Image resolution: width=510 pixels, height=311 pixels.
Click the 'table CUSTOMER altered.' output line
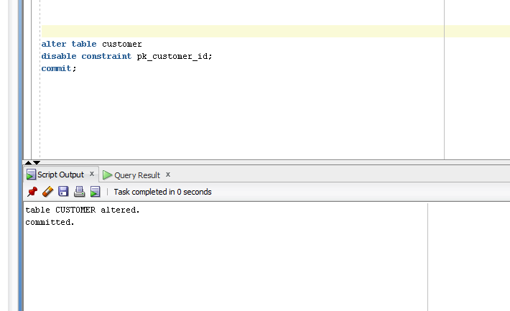pos(83,210)
